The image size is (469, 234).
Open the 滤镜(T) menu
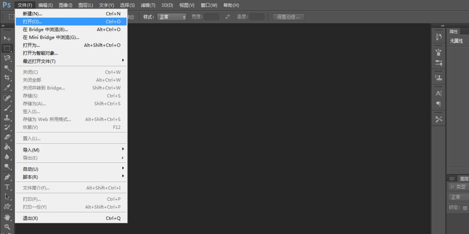148,5
